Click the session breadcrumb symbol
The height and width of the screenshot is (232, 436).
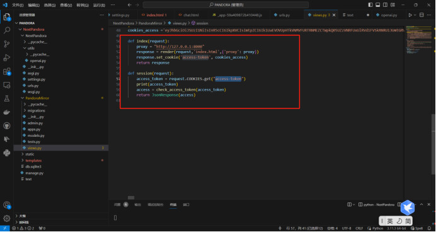tap(200, 23)
